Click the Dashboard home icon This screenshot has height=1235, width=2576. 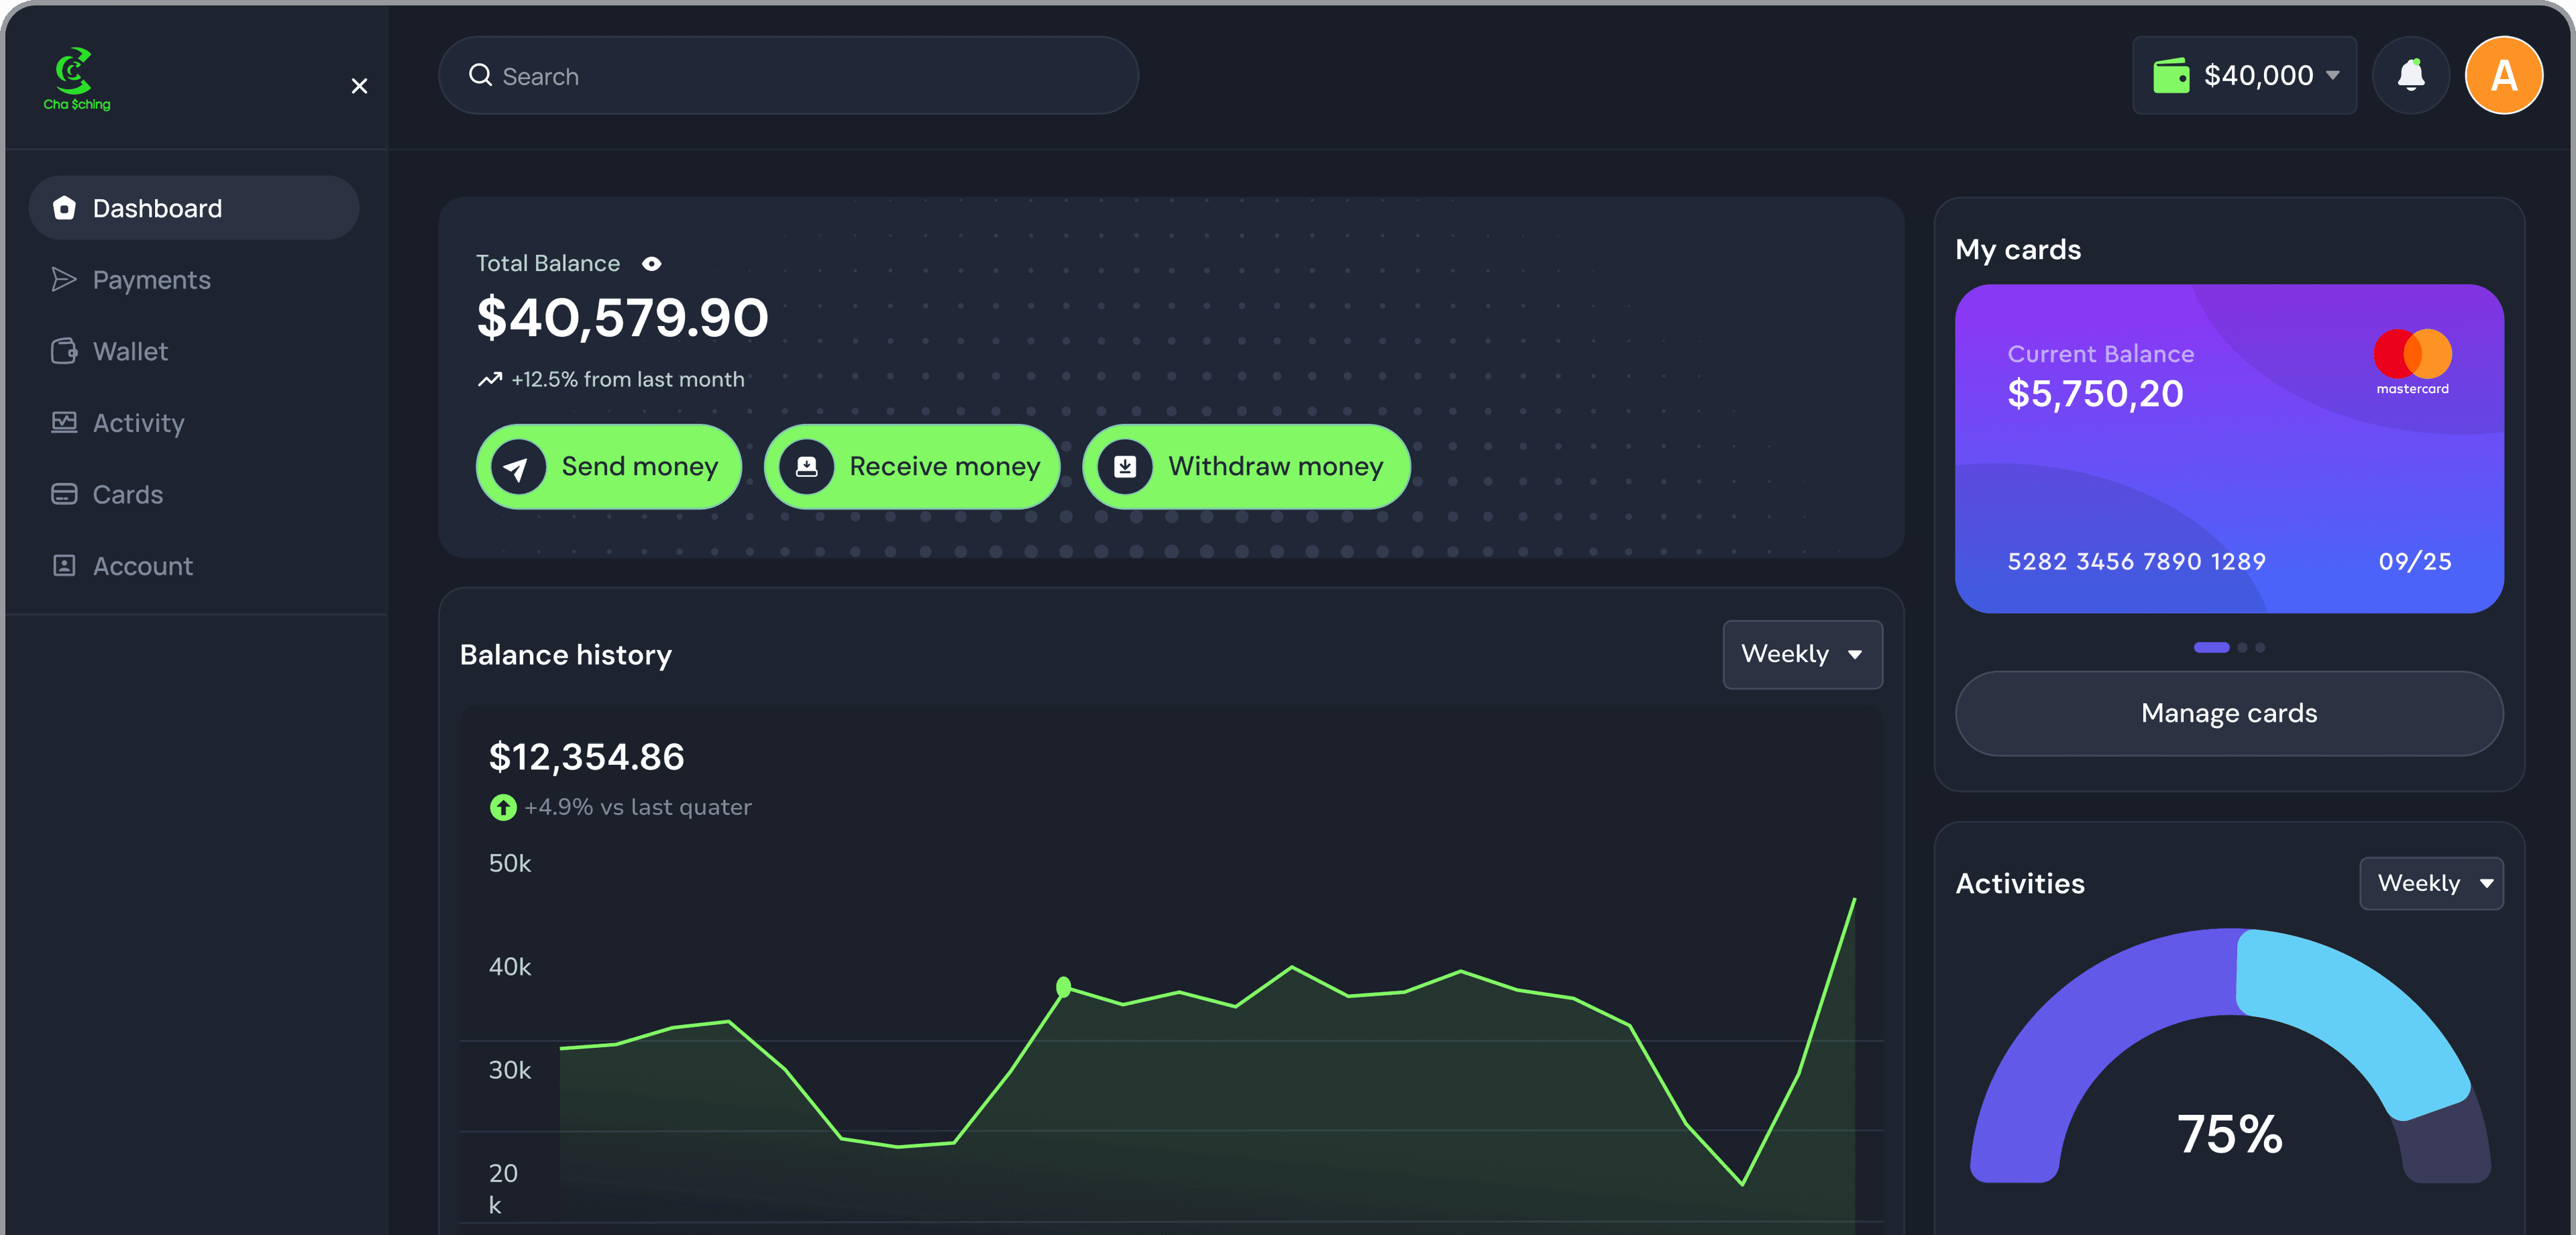point(64,207)
